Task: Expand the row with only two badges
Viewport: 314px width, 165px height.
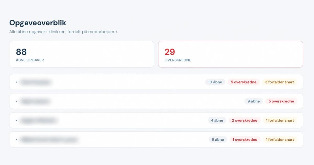Action: coord(156,101)
